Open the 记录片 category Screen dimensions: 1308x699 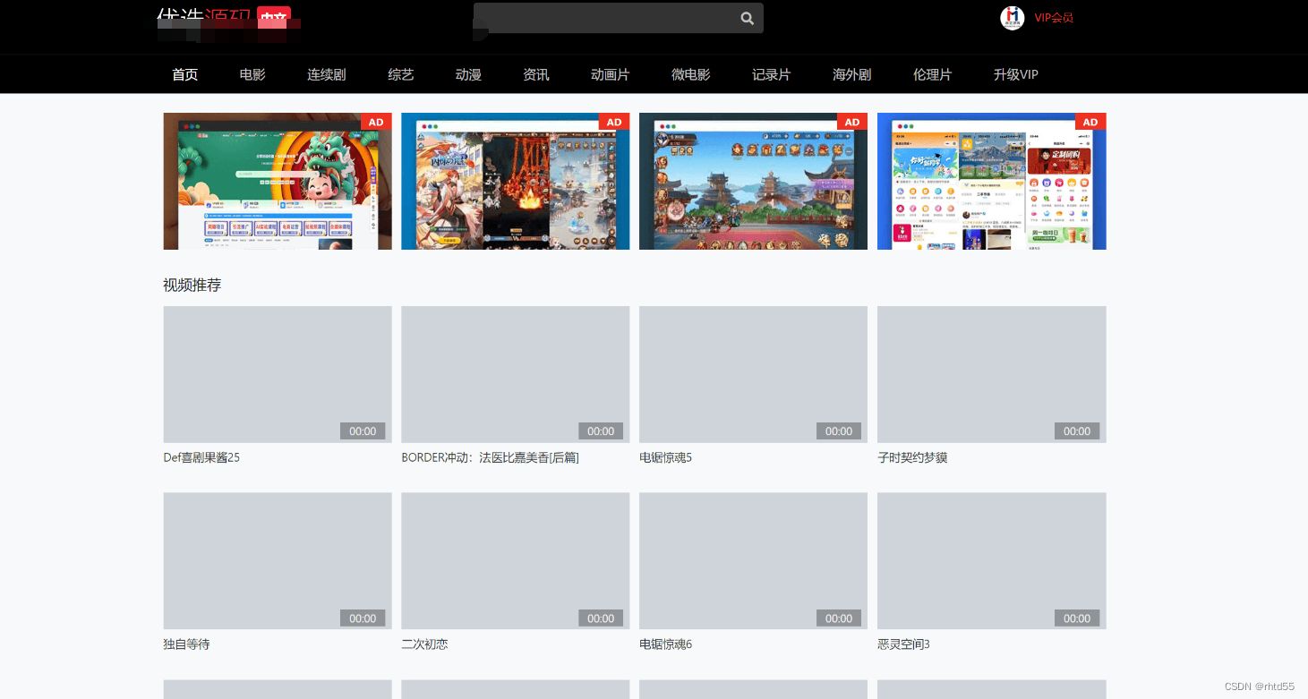pos(770,74)
